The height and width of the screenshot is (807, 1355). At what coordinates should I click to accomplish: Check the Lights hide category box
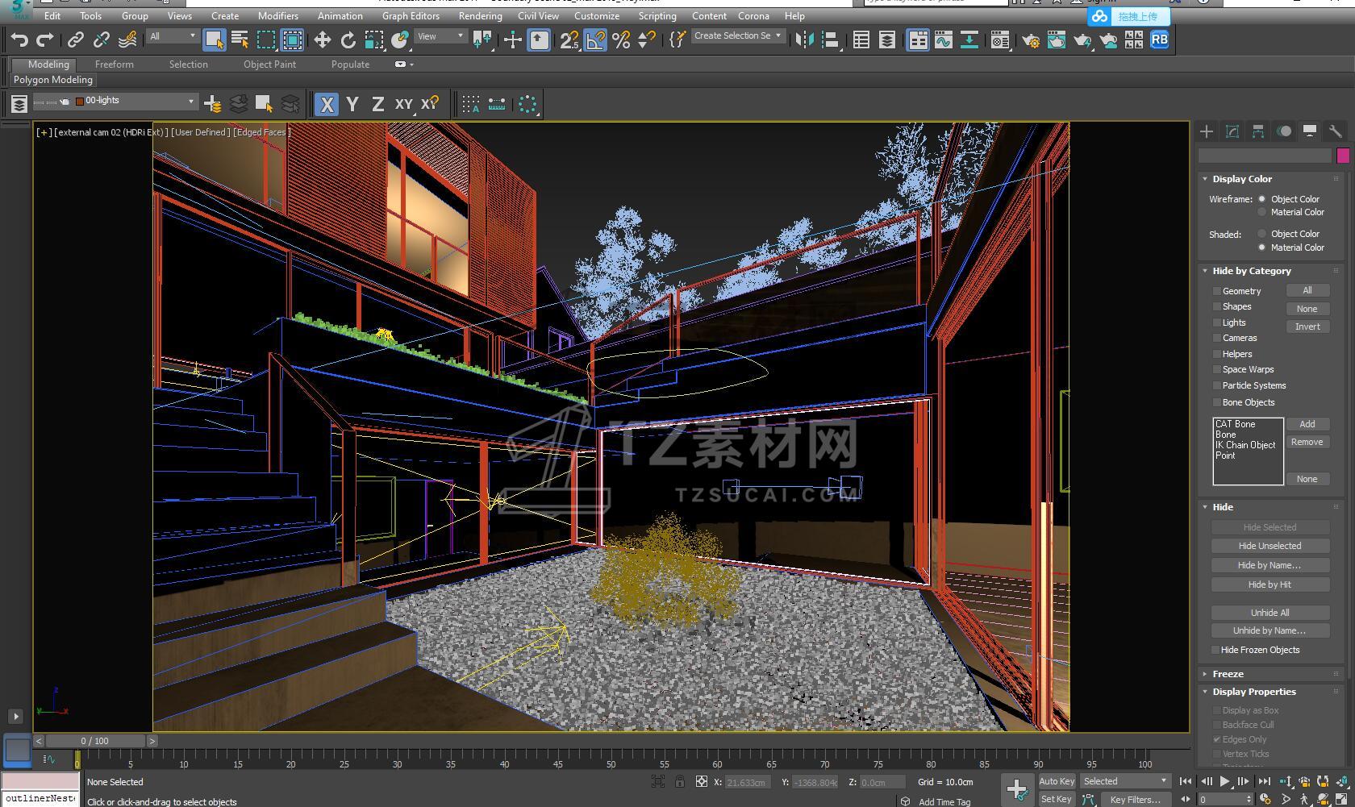1216,322
